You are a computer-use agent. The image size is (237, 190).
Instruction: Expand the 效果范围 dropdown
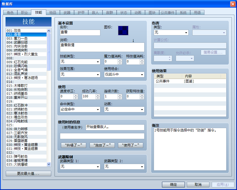(80, 75)
